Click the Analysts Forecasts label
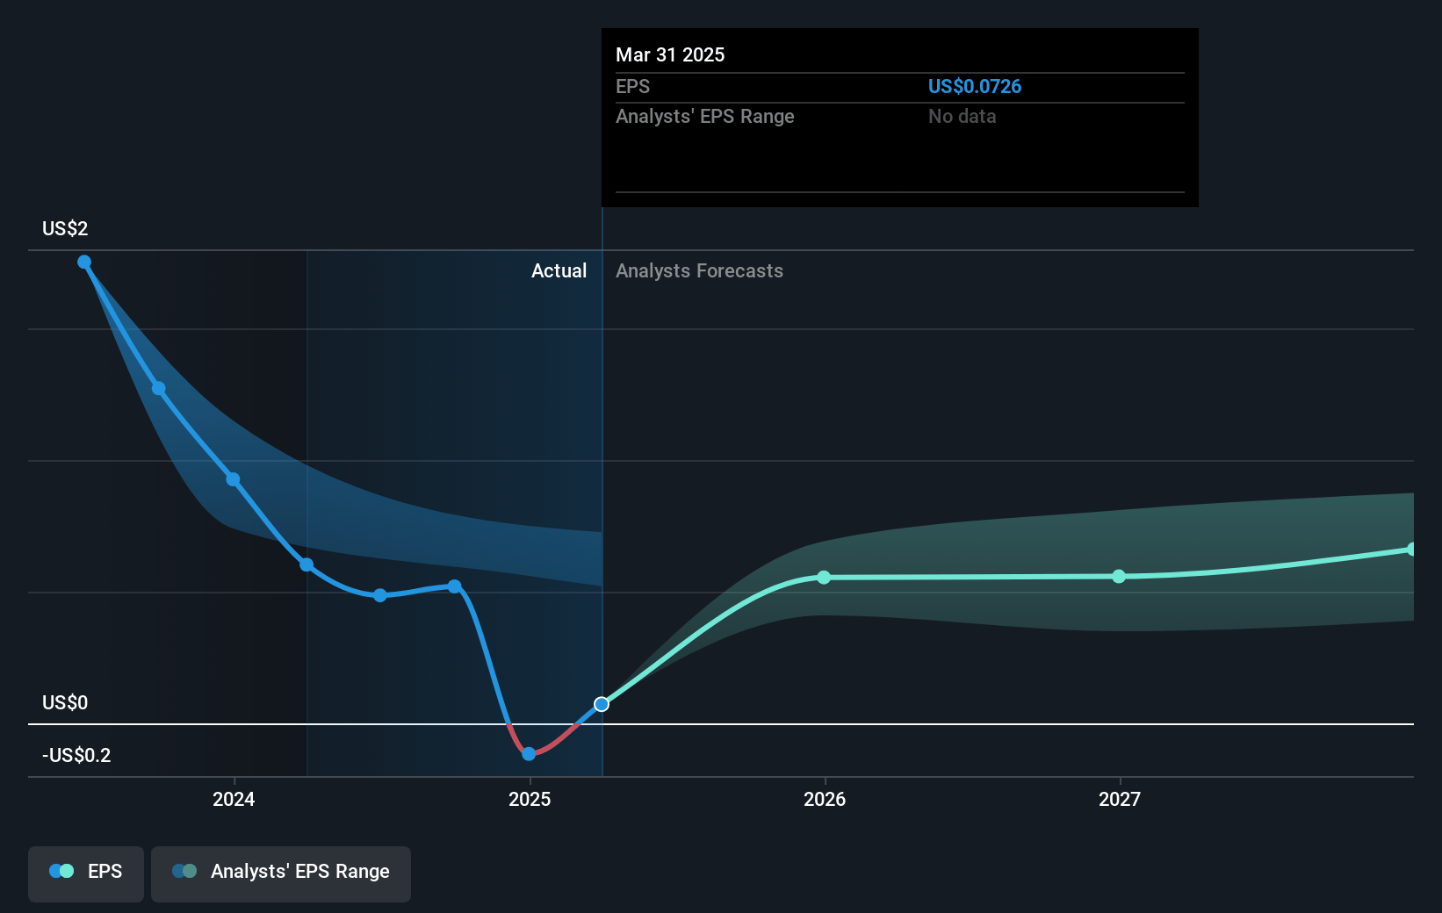1442x913 pixels. [699, 270]
